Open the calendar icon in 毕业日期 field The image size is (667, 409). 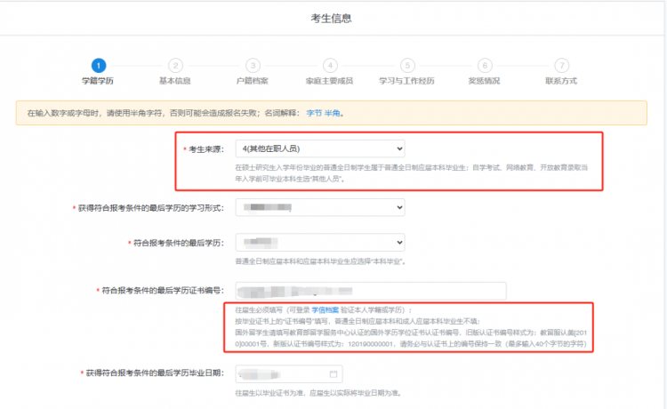point(333,373)
